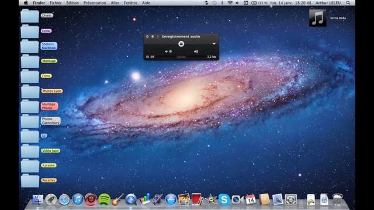The height and width of the screenshot is (210, 374).
Task: Select the Ecole folder
Action: click(x=30, y=31)
